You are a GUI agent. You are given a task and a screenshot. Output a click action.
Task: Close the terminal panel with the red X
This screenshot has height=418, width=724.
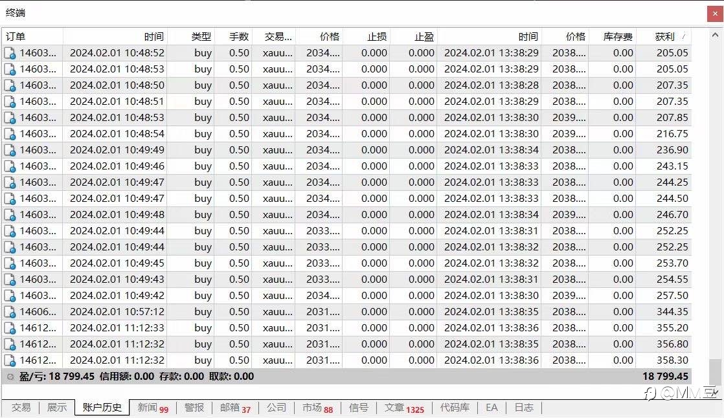click(x=715, y=14)
